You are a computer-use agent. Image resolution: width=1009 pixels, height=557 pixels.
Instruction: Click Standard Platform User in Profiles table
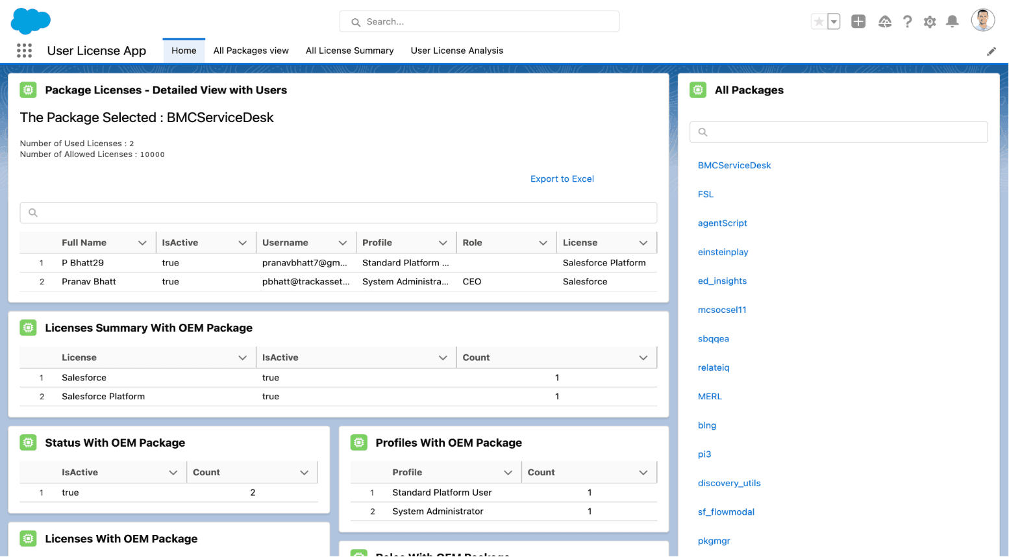coord(442,493)
